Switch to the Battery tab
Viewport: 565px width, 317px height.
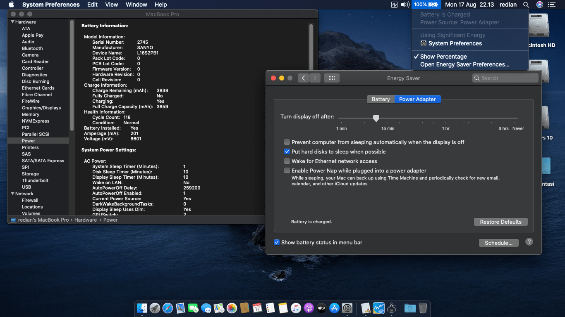[x=381, y=99]
